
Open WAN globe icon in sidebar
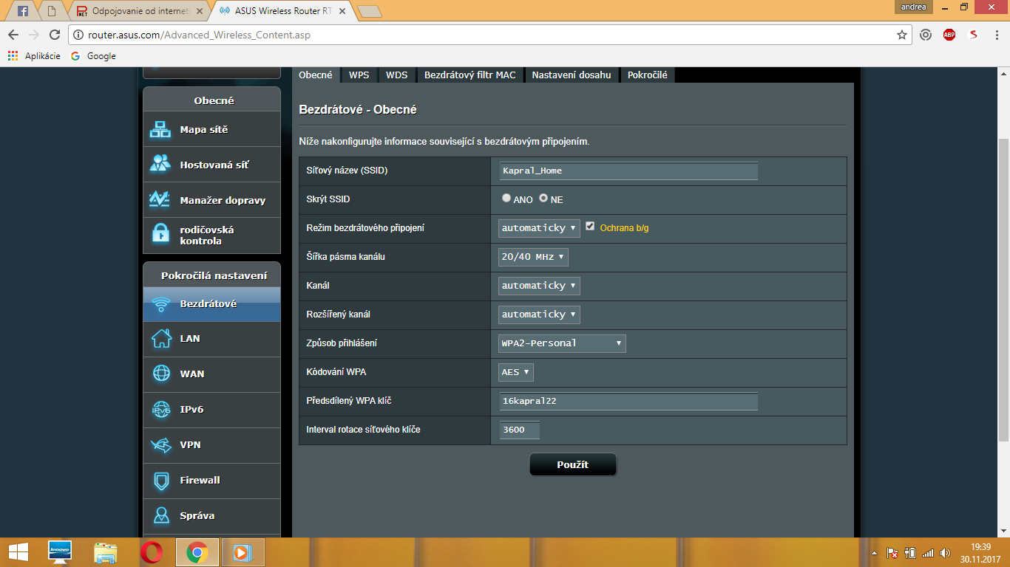point(160,374)
